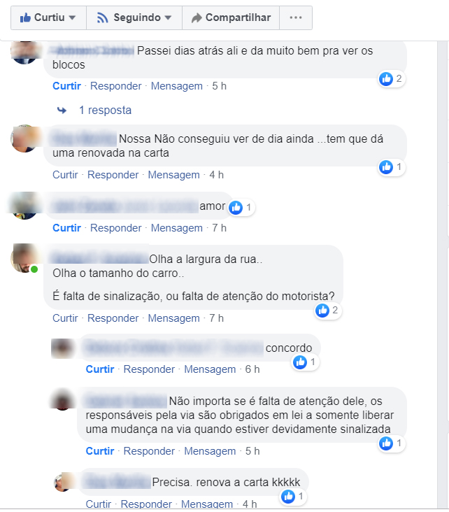The width and height of the screenshot is (449, 512).
Task: Click the like reaction icon on 'Precisa. renova a carta' reply
Action: pyautogui.click(x=288, y=497)
